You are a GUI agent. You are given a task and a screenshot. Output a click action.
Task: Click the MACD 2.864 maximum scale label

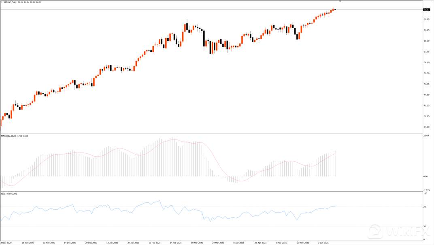click(x=426, y=135)
